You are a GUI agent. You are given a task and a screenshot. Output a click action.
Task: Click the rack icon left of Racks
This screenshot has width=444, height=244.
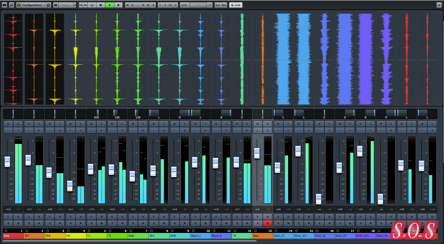point(56,5)
